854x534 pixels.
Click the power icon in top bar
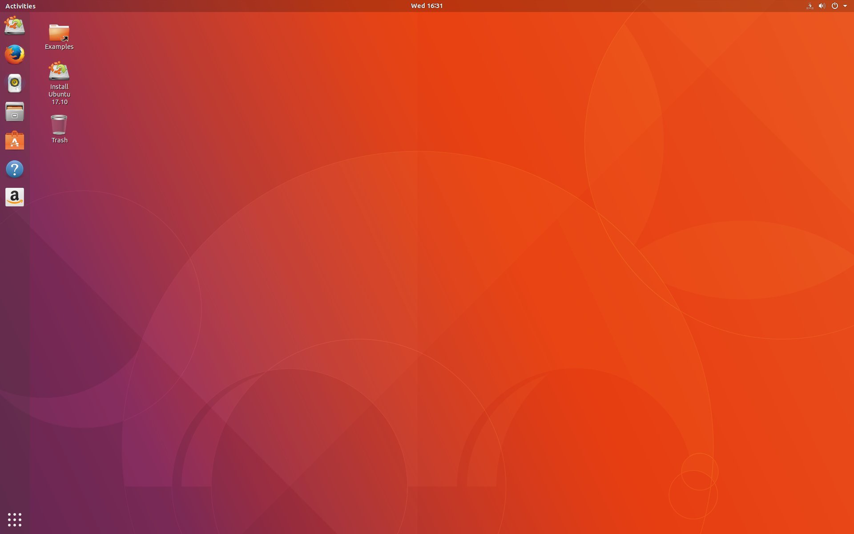[x=834, y=6]
